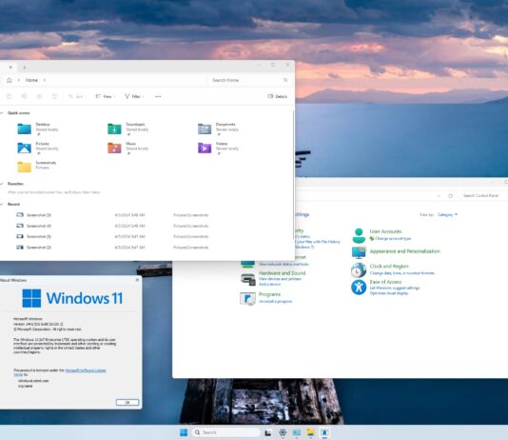Open the Start menu on taskbar

[184, 432]
